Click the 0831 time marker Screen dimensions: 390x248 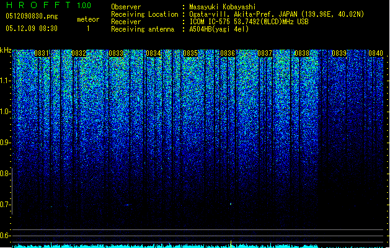42,53
